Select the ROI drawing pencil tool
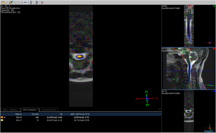This screenshot has height=133, width=216. pyautogui.click(x=11, y=2)
